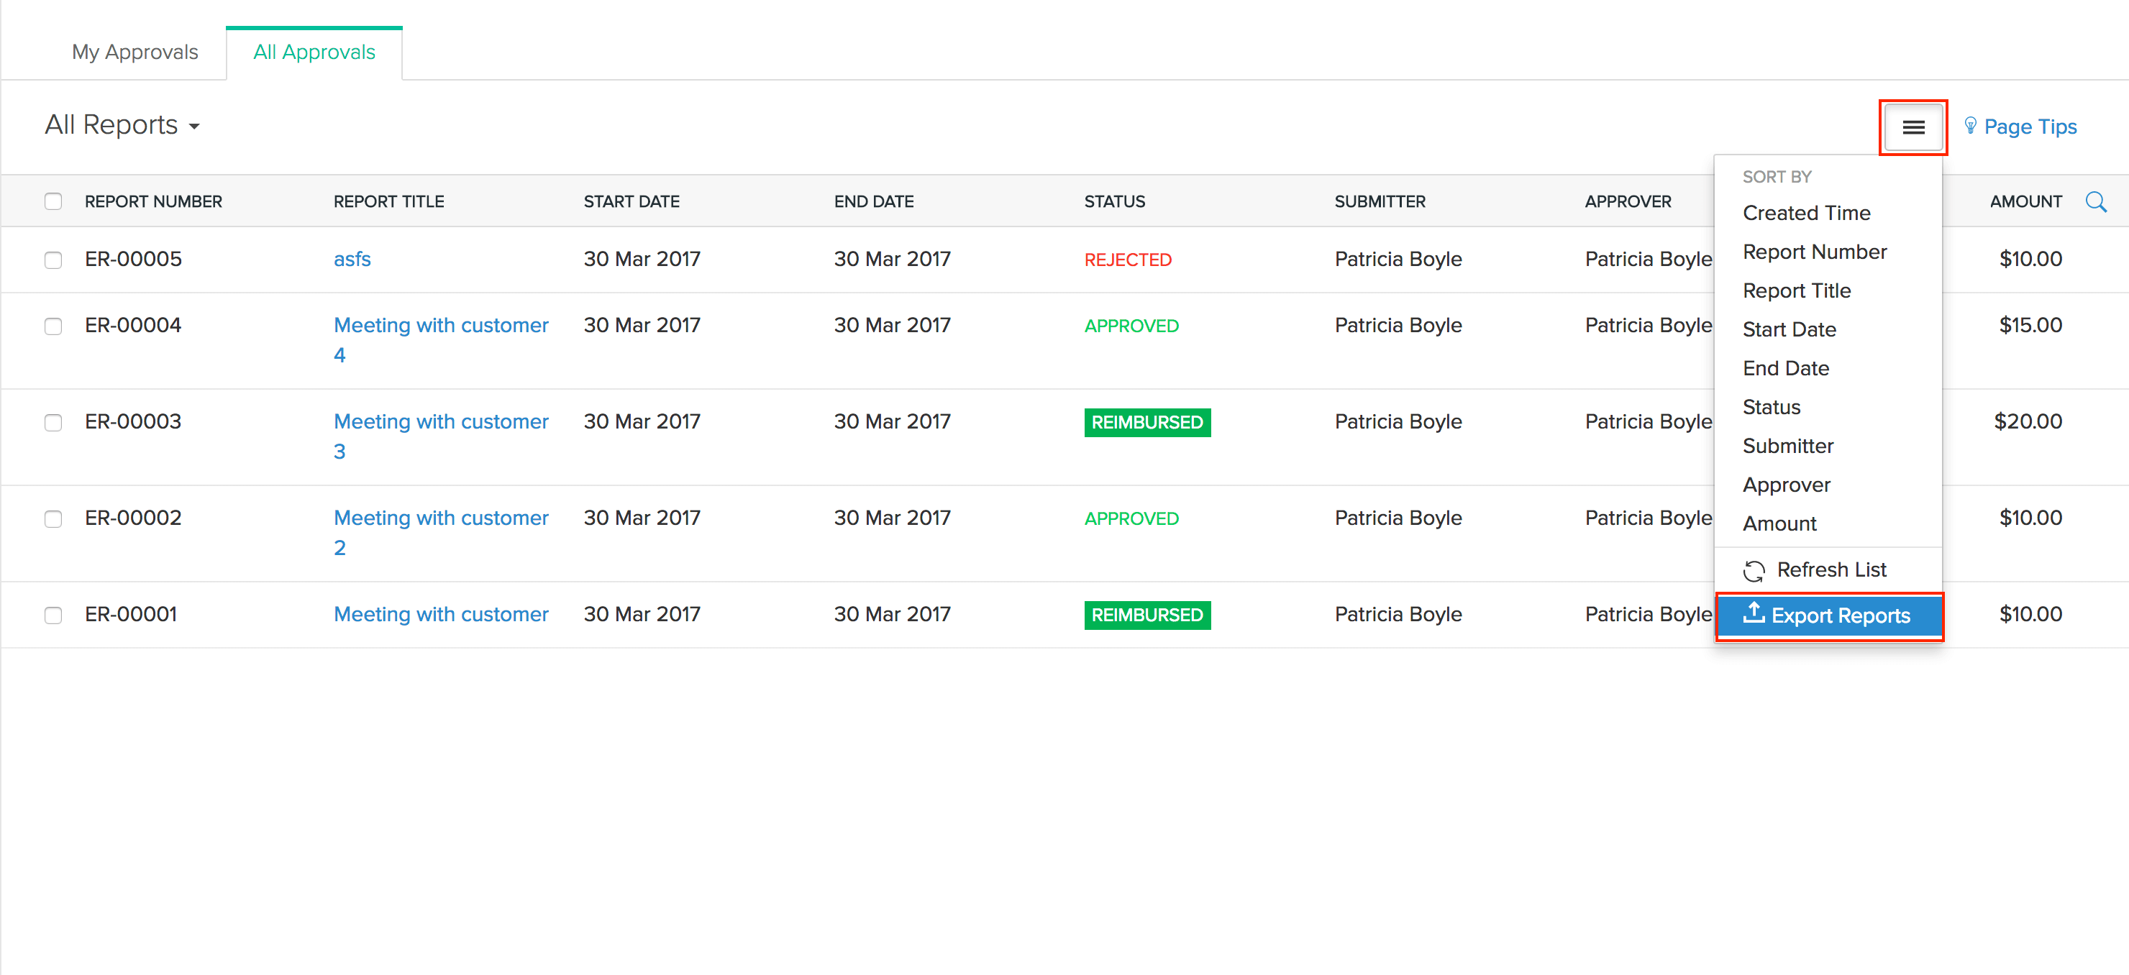Open the asfs report

click(x=351, y=259)
